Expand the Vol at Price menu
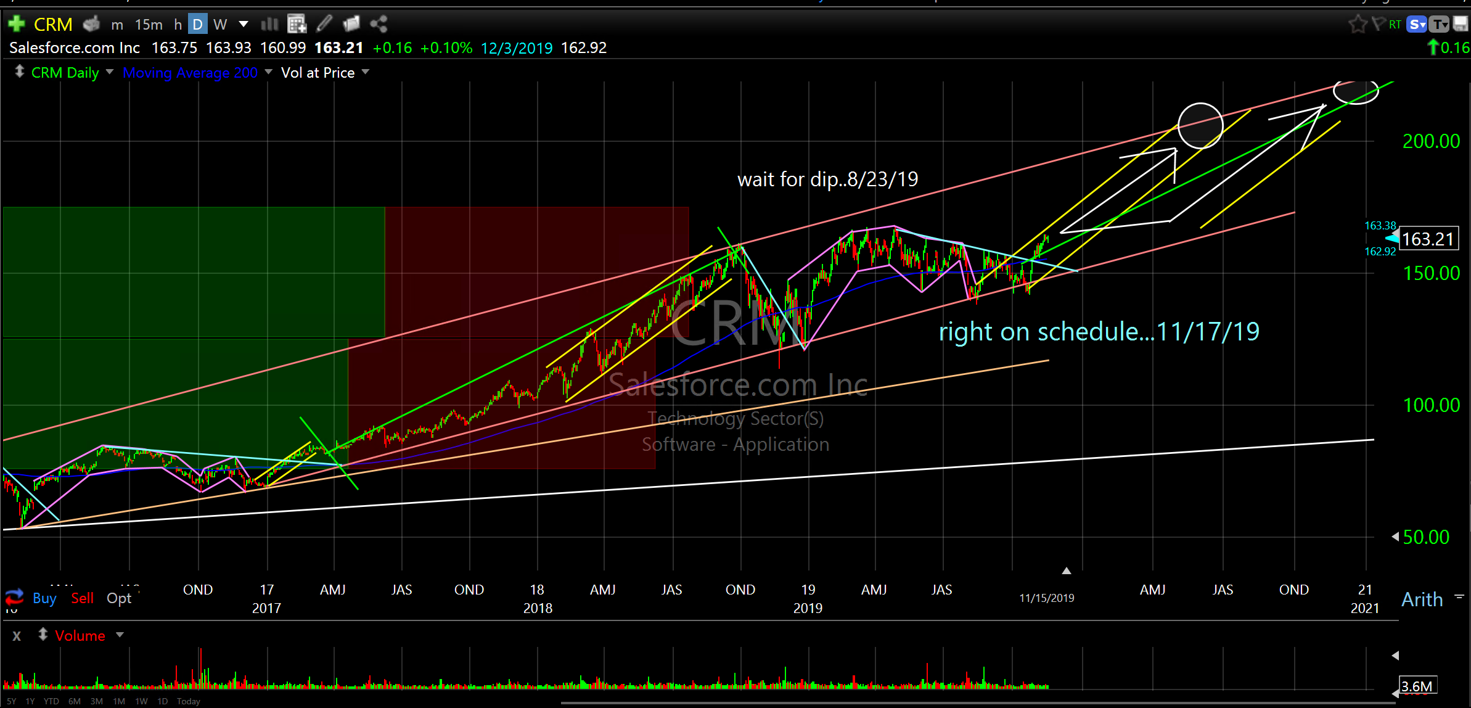This screenshot has height=708, width=1471. (366, 72)
